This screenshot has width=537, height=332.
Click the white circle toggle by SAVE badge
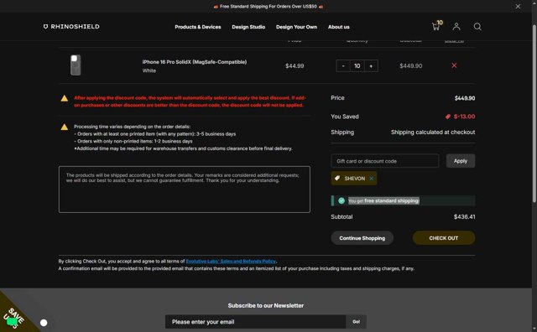44,323
